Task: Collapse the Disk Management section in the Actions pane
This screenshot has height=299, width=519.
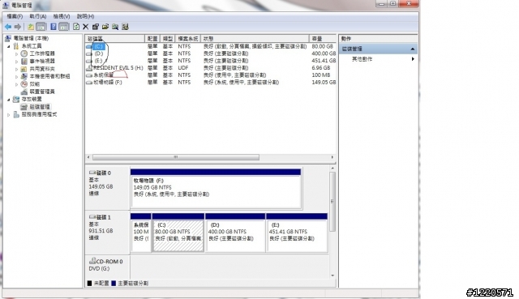Action: click(413, 49)
